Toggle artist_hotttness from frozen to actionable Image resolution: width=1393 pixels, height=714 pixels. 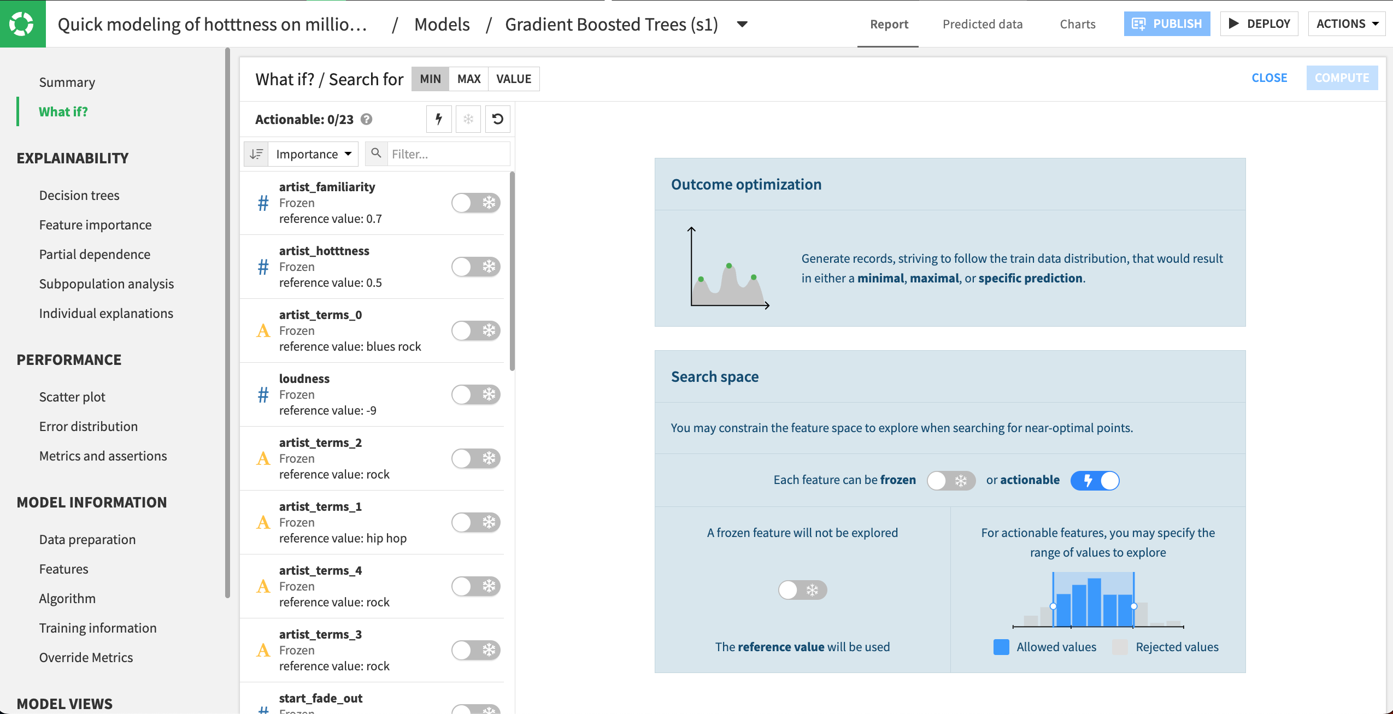[x=476, y=267]
